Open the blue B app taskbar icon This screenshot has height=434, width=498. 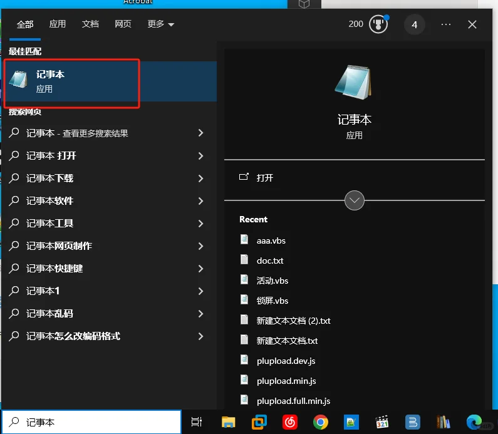pos(413,422)
